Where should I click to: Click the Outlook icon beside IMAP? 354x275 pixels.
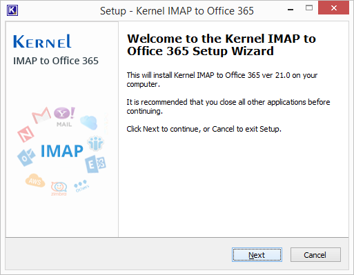26,157
